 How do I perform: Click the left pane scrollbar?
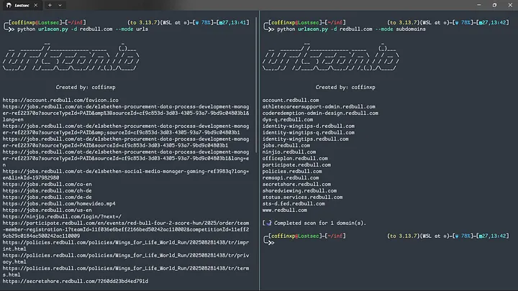[256, 86]
